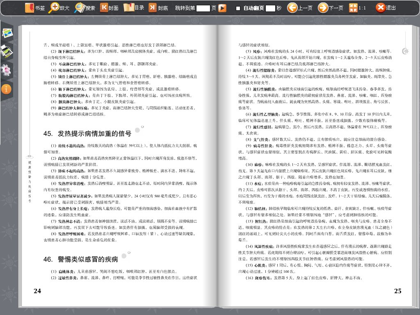Show info via the orange info icon
420x315 pixels.
pos(6,89)
